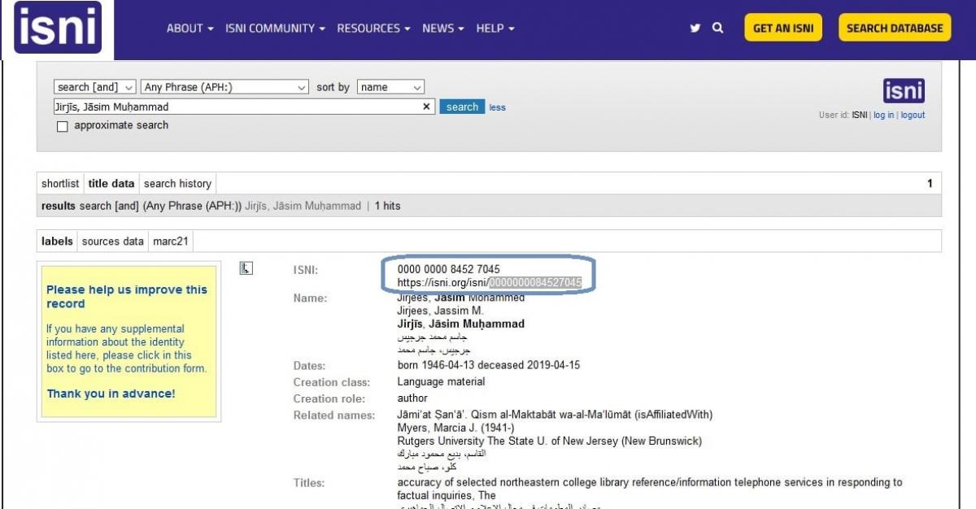Click the search text input field
Viewport: 976px width, 509px height.
[x=236, y=107]
